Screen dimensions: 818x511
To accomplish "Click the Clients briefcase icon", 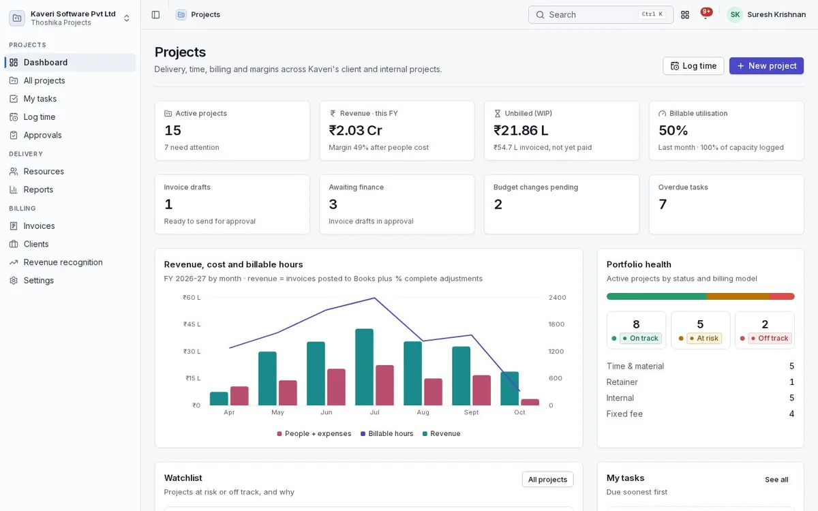I will coord(14,244).
